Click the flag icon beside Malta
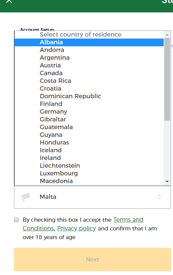This screenshot has height=275, width=173. [25, 197]
